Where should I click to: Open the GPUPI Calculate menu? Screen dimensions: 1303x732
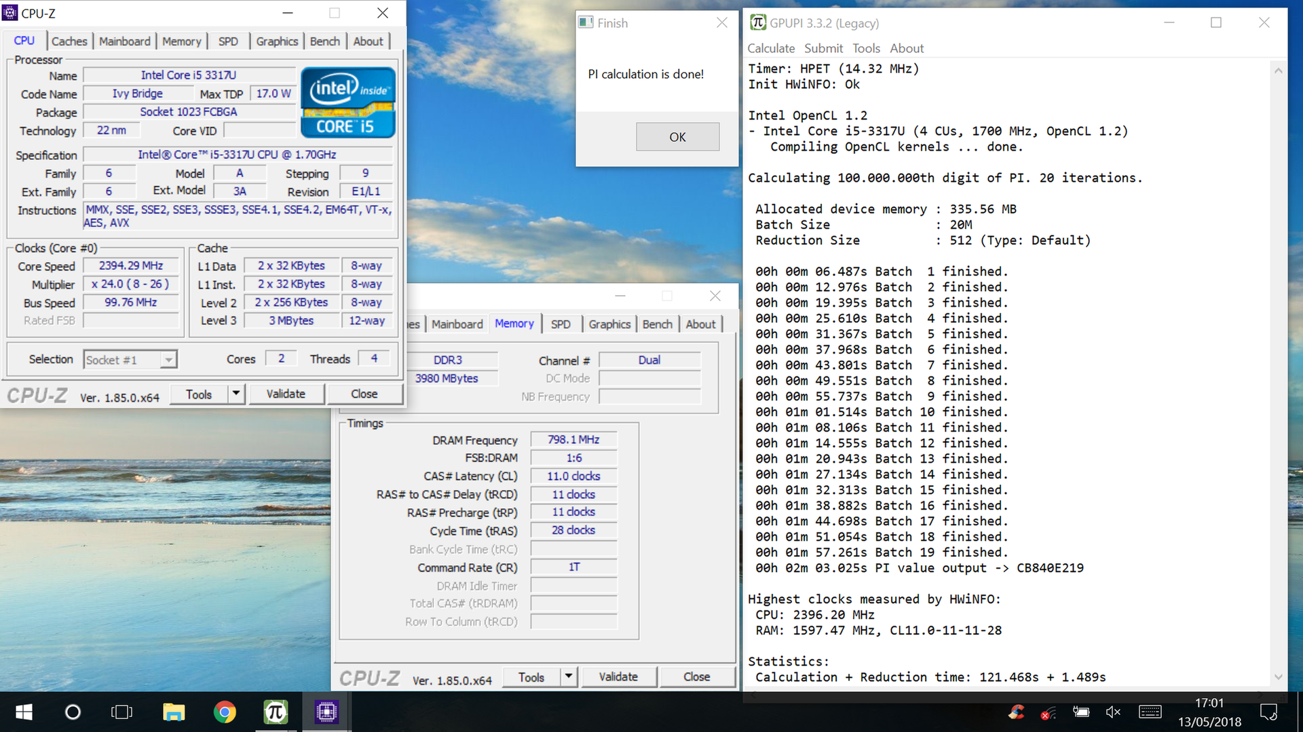(771, 48)
